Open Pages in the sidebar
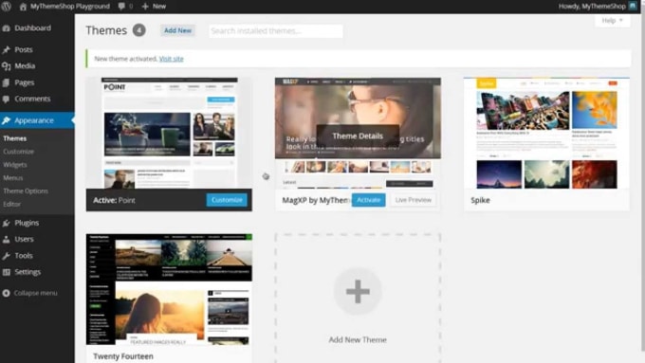 pos(25,82)
